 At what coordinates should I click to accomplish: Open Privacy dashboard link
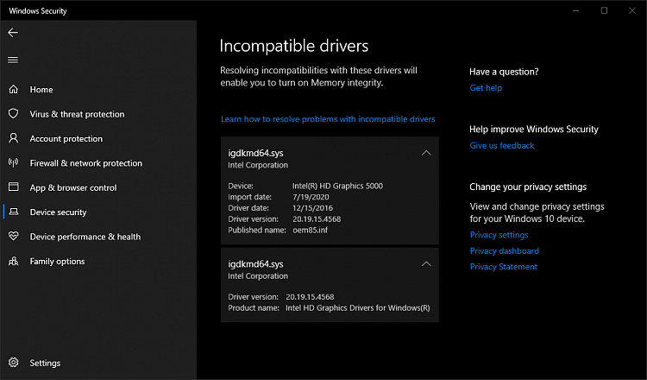[505, 250]
